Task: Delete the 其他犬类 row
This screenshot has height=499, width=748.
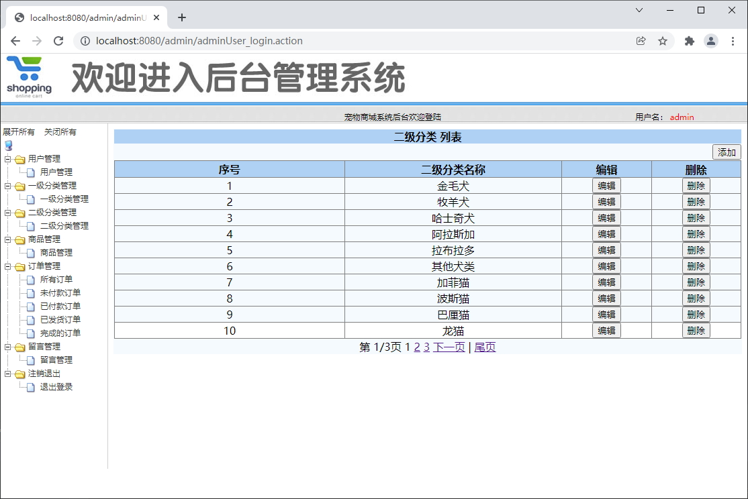Action: tap(696, 266)
